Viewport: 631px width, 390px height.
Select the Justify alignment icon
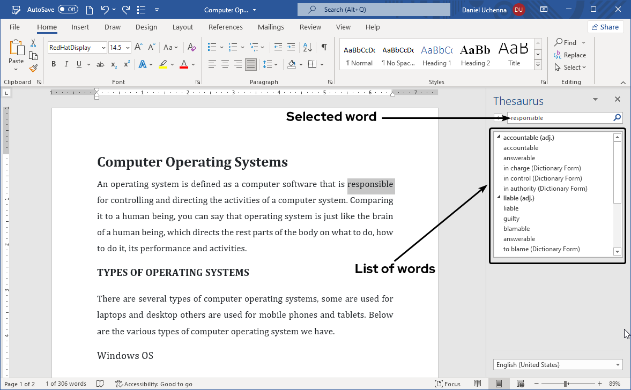tap(250, 64)
